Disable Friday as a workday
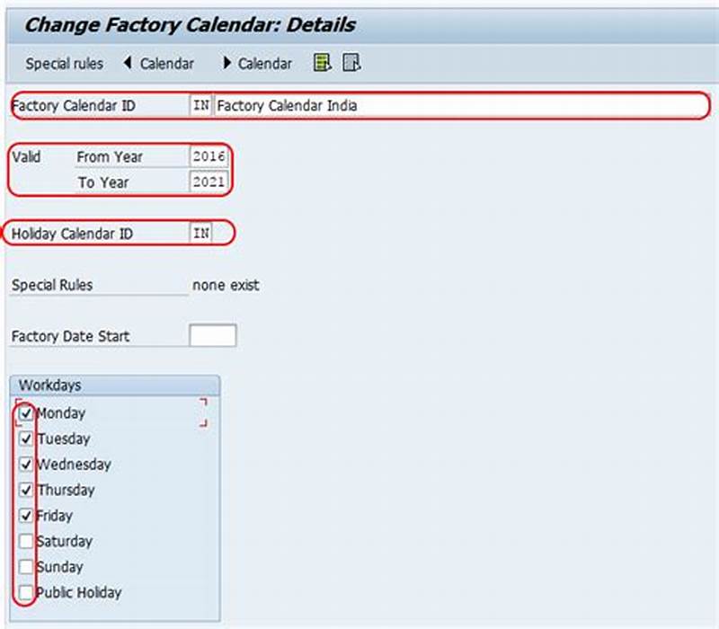The image size is (719, 629). click(x=27, y=516)
